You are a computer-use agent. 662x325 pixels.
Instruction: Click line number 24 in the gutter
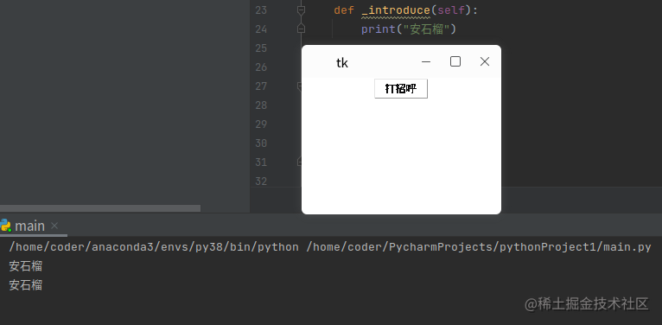point(261,29)
